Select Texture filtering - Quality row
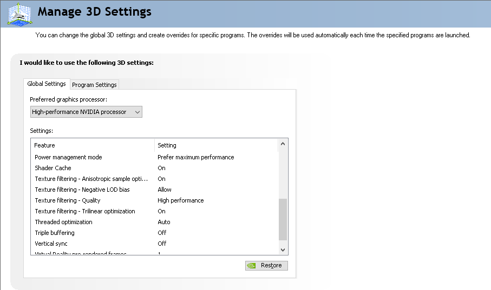 pos(68,200)
